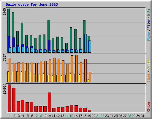The image size is (152, 119).
Task: Click day 12 on the x-axis
Action: click(x=58, y=116)
